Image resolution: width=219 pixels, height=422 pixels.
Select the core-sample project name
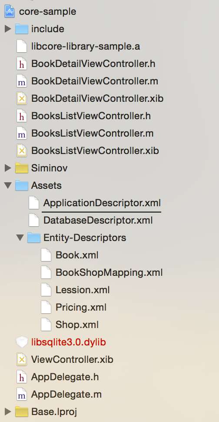click(x=47, y=12)
